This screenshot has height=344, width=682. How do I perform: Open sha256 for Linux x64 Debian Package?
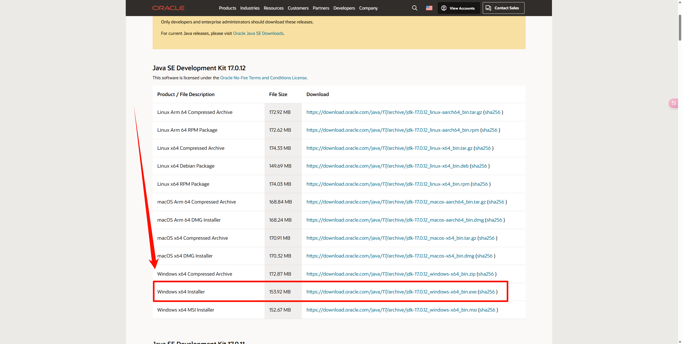(479, 166)
